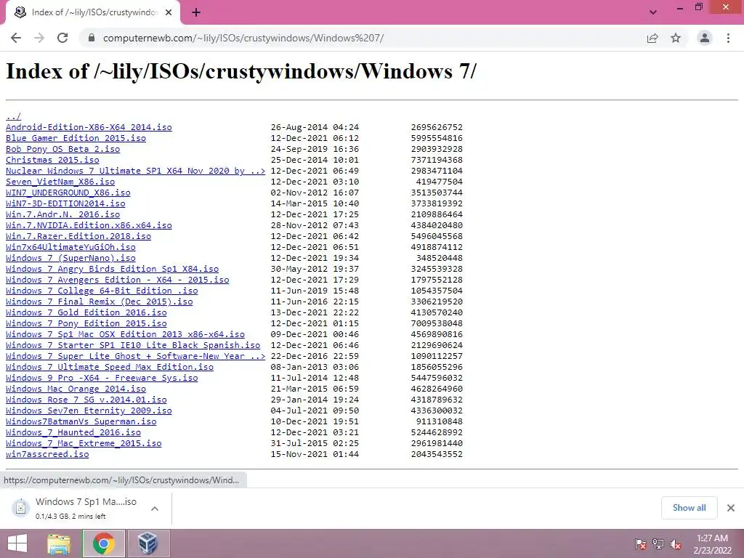744x558 pixels.
Task: Download win7asscreed.iso
Action: tap(47, 455)
